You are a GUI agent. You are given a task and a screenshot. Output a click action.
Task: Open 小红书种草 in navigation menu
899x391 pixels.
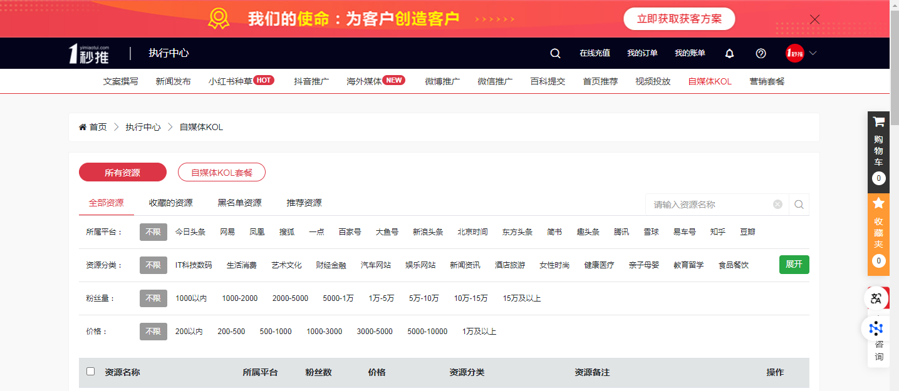coord(231,81)
